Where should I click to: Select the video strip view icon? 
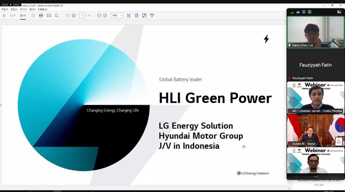click(x=304, y=12)
